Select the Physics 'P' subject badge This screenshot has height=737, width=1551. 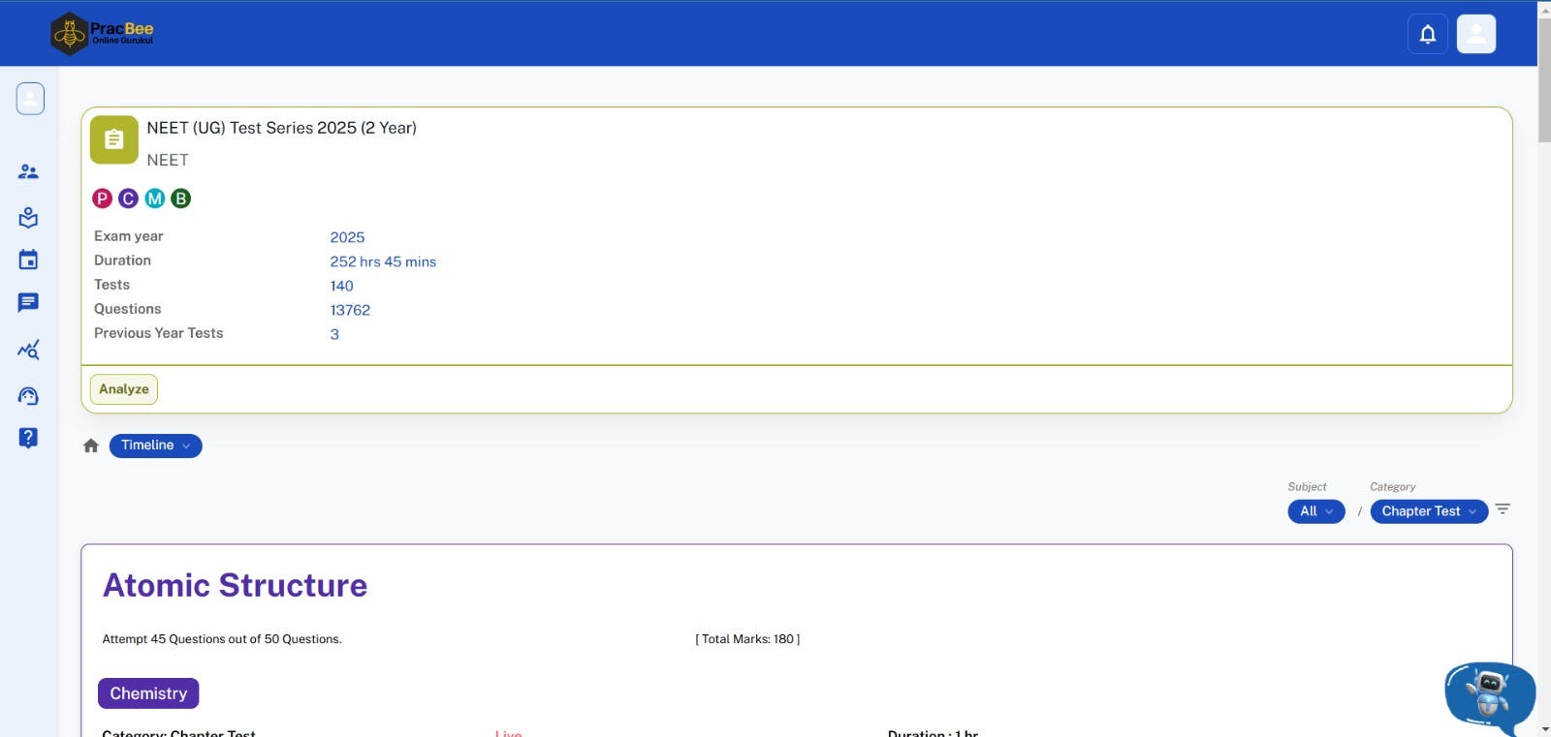click(x=102, y=199)
